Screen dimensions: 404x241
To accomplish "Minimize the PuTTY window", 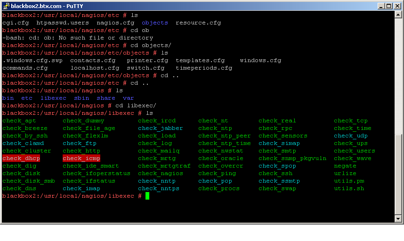I will click(x=381, y=6).
